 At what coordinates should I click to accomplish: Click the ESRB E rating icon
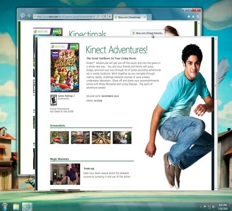pyautogui.click(x=53, y=100)
